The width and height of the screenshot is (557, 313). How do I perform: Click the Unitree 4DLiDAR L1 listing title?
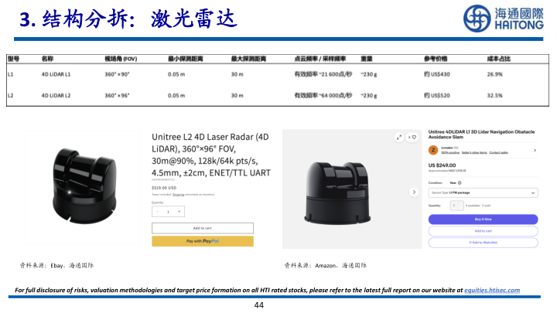[x=481, y=134]
